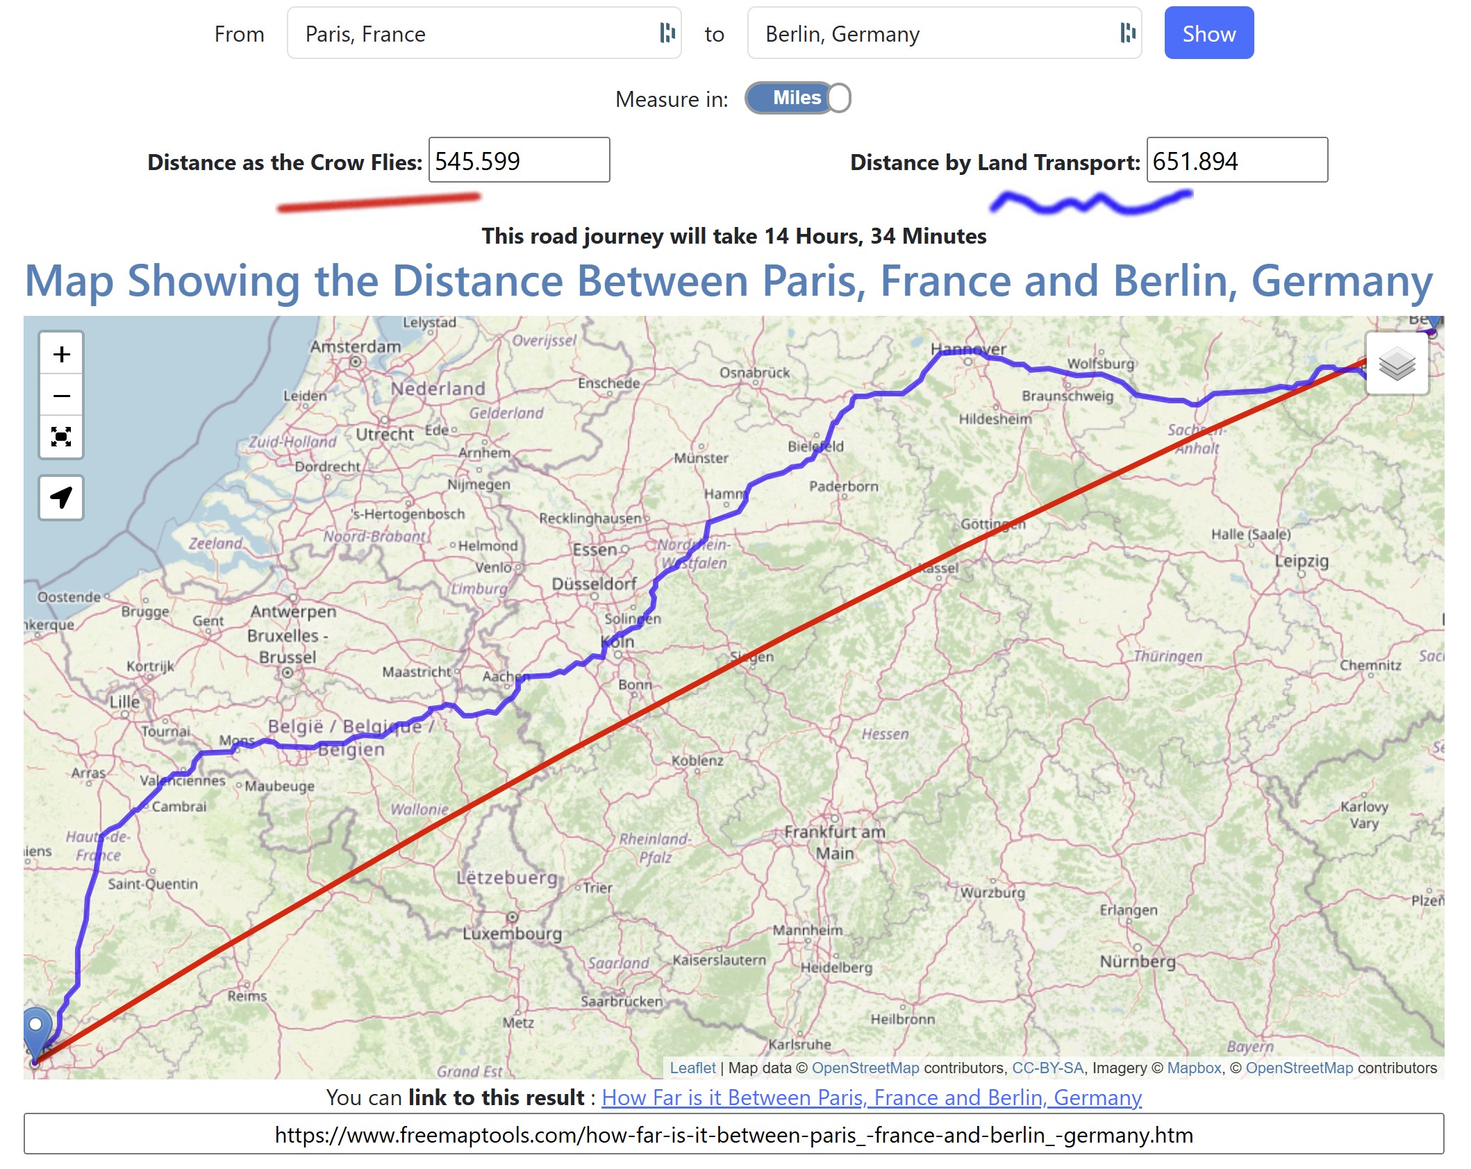Click Heidelberg label on map
The image size is (1471, 1169).
[836, 967]
